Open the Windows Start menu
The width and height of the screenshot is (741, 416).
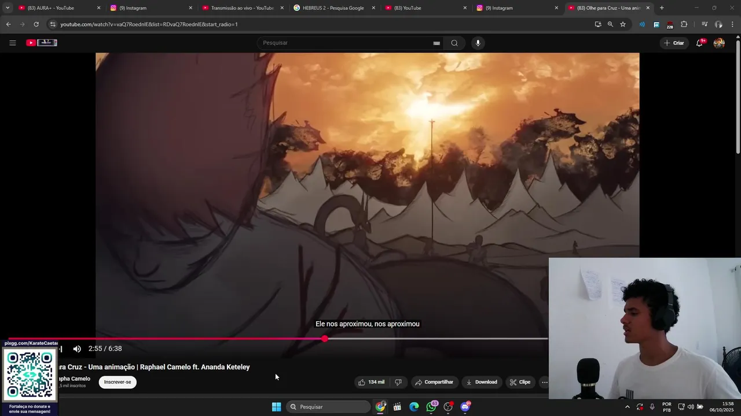(277, 407)
